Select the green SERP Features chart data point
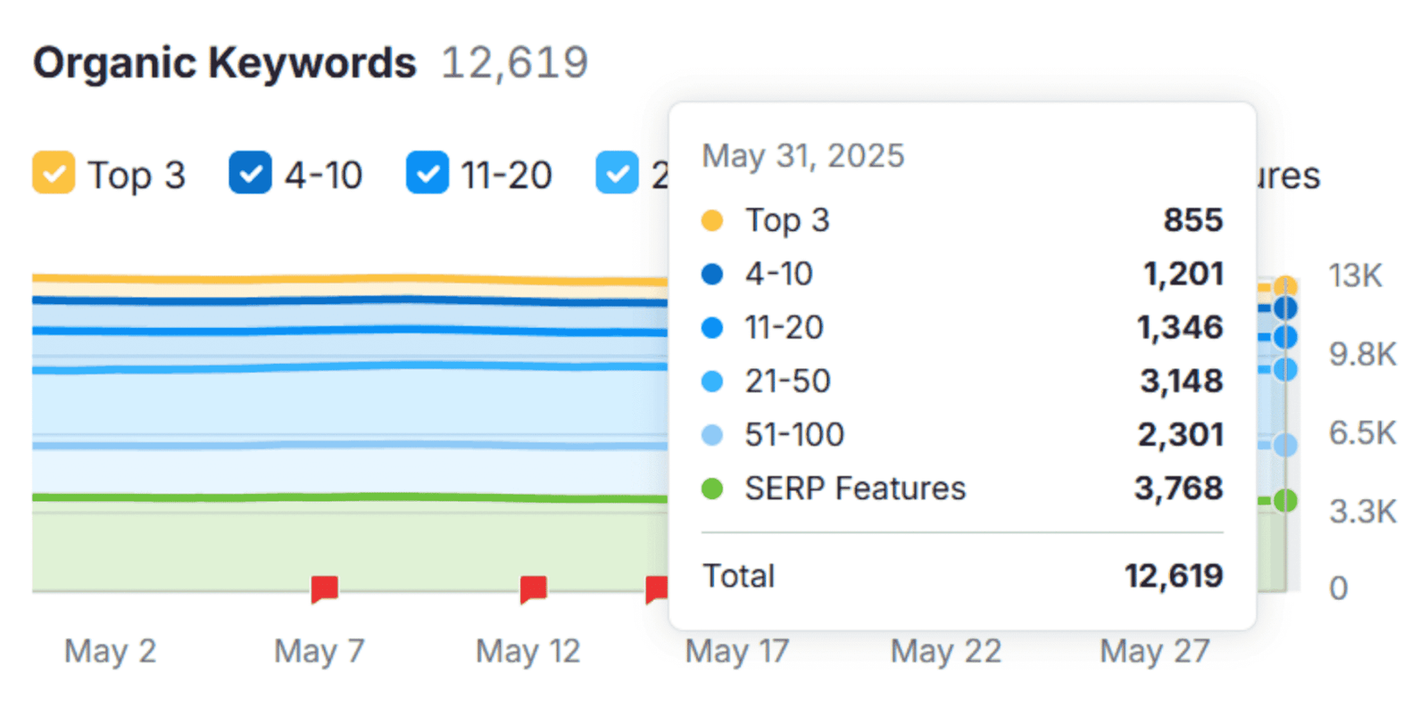The width and height of the screenshot is (1428, 723). pyautogui.click(x=1285, y=501)
